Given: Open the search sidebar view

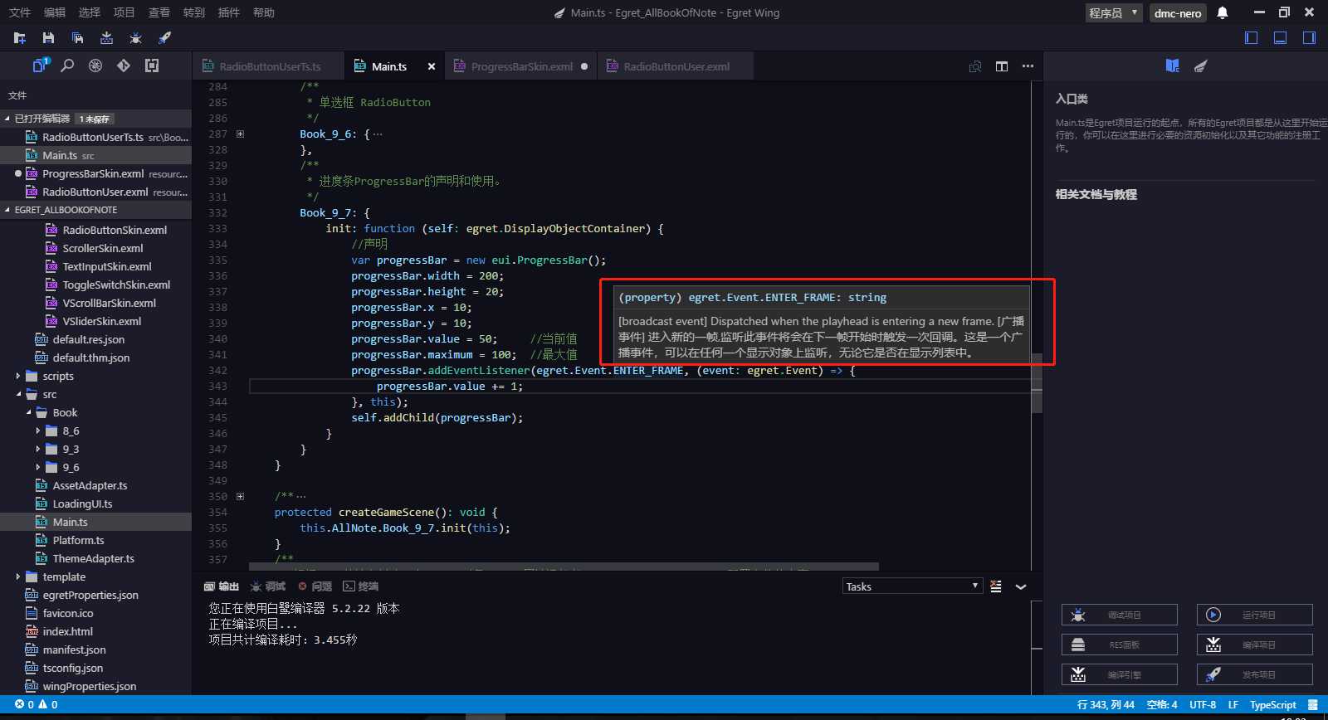Looking at the screenshot, I should coord(68,66).
